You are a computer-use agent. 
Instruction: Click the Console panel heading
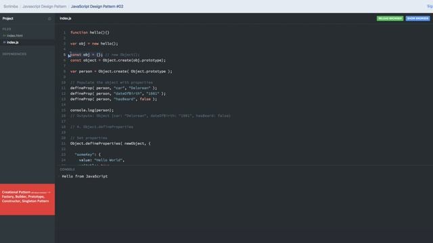click(68, 169)
